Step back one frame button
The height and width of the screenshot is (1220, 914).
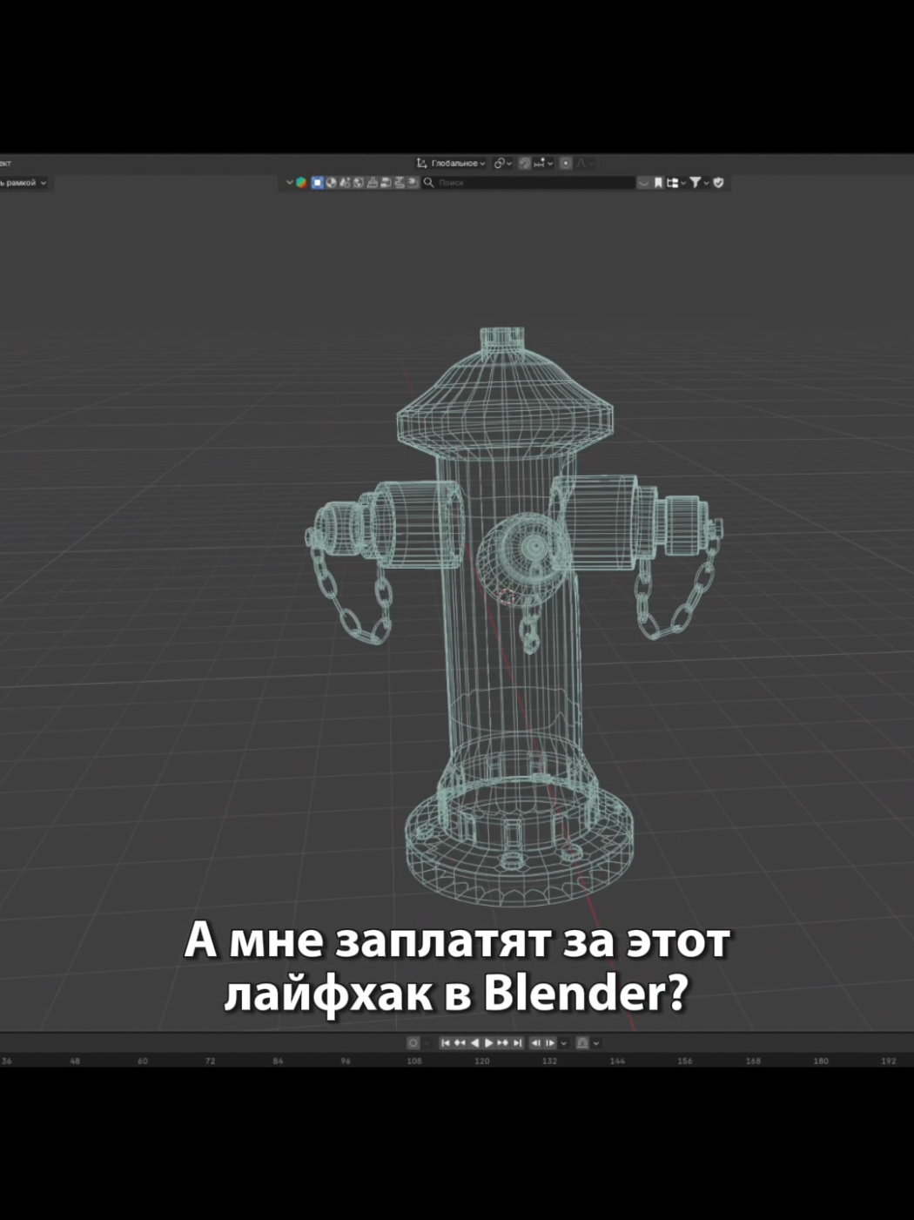coord(535,1042)
